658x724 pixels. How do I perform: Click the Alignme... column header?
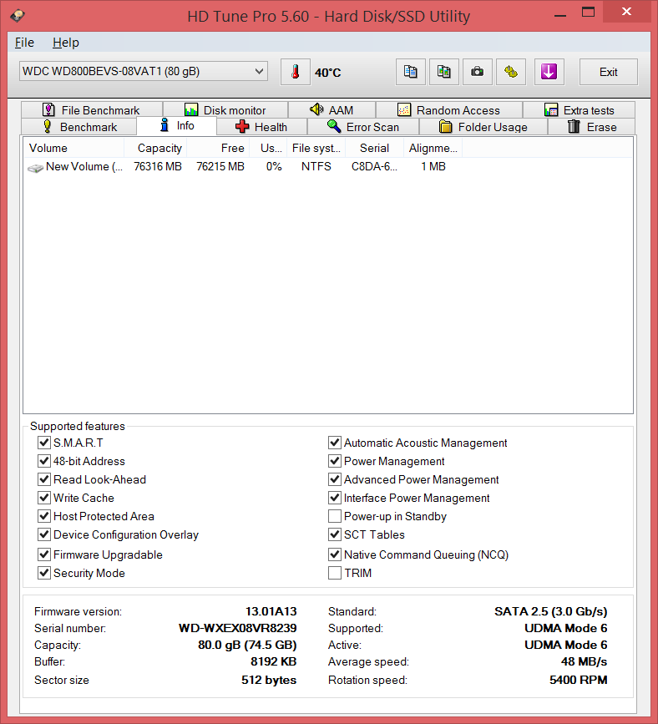coord(433,148)
